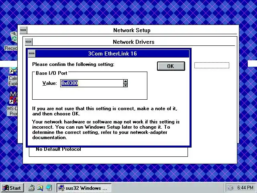Viewport: 257px width, 193px height.
Task: Open Network Setup window control menu box
Action: (x=23, y=30)
